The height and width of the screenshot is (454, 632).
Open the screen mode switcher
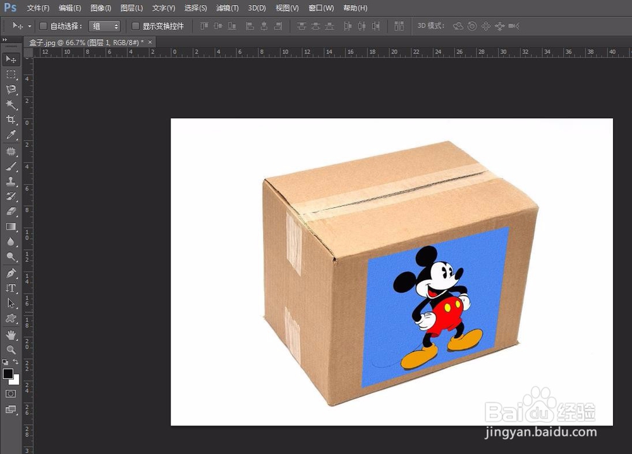tap(11, 409)
